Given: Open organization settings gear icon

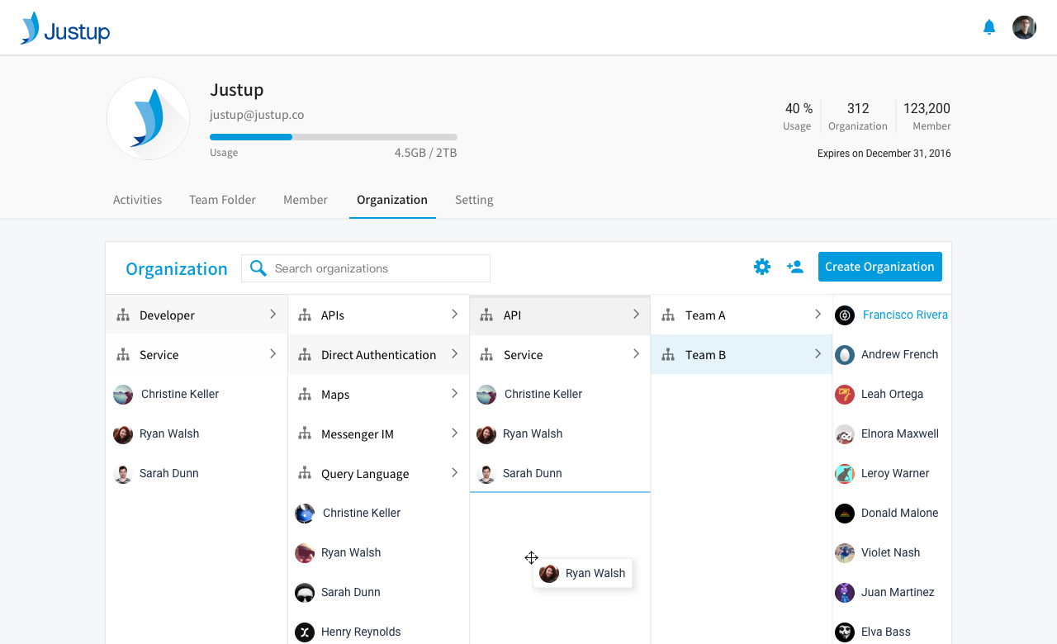Looking at the screenshot, I should pyautogui.click(x=761, y=267).
